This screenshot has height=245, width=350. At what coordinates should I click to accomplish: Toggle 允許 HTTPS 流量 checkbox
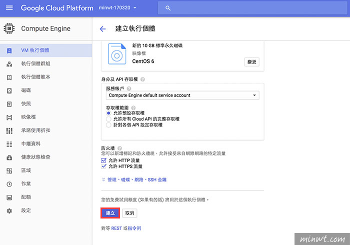(103, 166)
